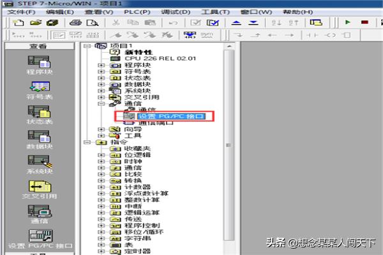
Task: Click the green RUN mode icon
Action: [x=348, y=22]
